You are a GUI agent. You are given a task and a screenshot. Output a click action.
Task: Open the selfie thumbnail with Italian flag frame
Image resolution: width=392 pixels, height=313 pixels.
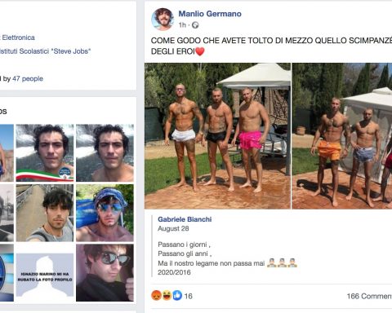(x=45, y=153)
